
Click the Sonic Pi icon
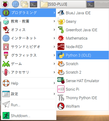coord(61,89)
